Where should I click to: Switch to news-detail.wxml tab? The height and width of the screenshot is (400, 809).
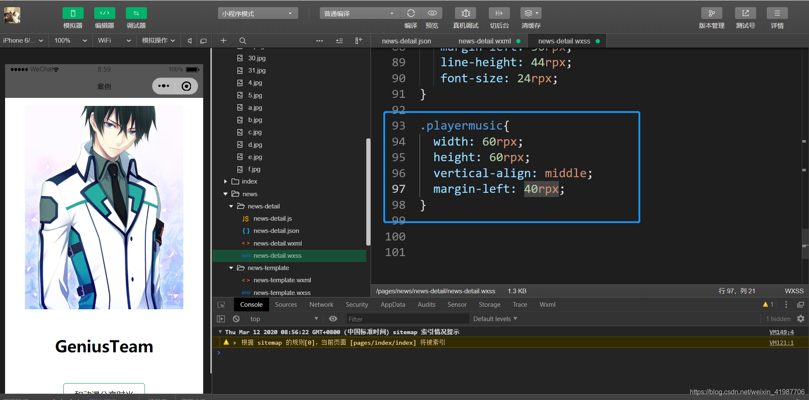pos(485,41)
